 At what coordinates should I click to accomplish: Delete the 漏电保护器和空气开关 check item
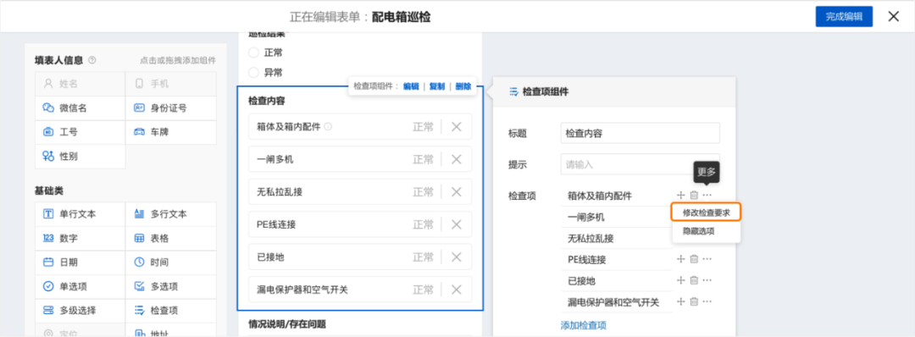coord(694,302)
